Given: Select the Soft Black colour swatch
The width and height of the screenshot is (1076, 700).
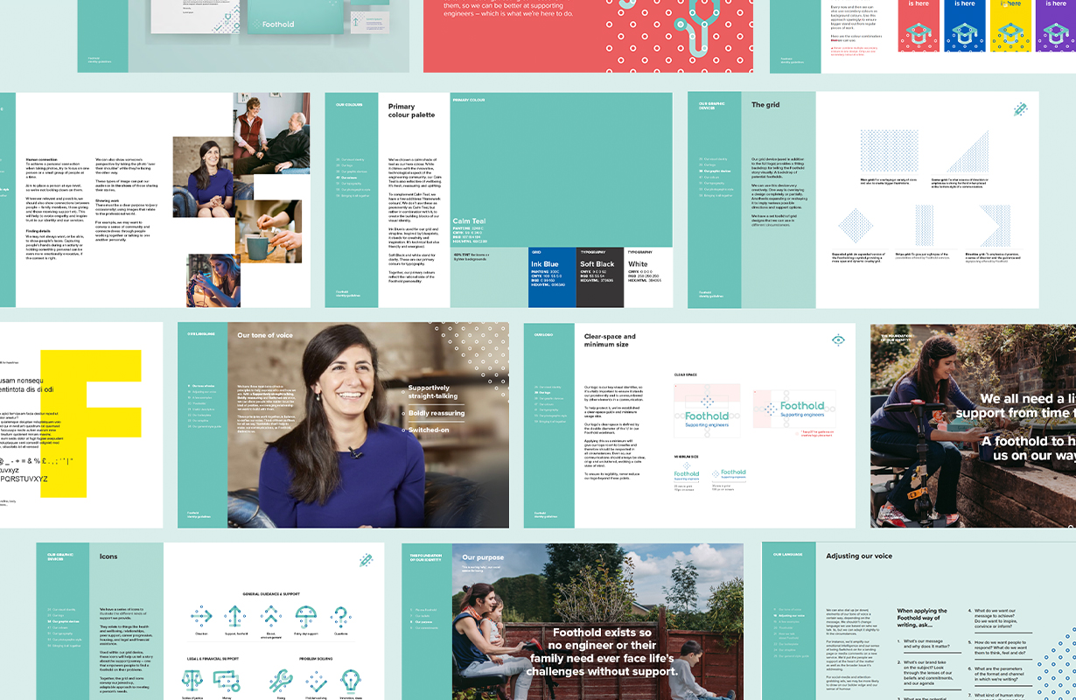Looking at the screenshot, I should [600, 277].
